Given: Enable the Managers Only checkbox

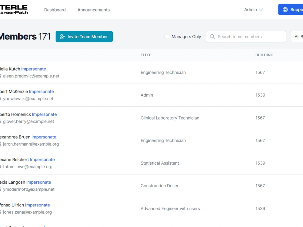Looking at the screenshot, I should [167, 37].
